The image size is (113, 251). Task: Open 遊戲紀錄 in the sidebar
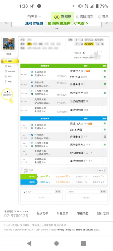(x=10, y=71)
